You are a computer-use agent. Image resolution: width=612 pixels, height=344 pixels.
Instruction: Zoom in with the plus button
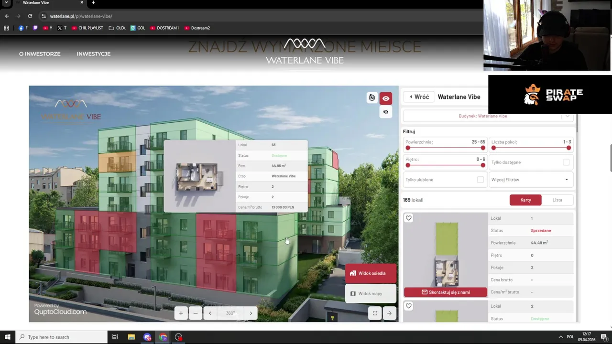tap(181, 313)
